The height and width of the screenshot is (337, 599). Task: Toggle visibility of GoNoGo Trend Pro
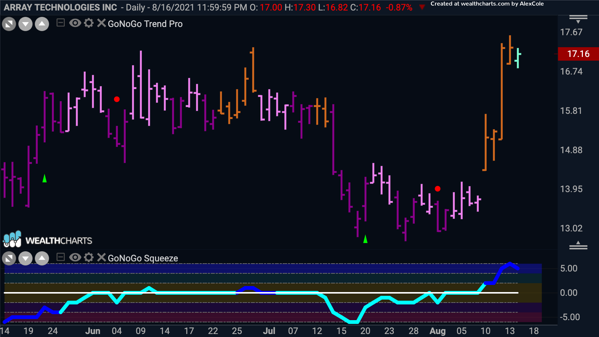click(x=75, y=23)
